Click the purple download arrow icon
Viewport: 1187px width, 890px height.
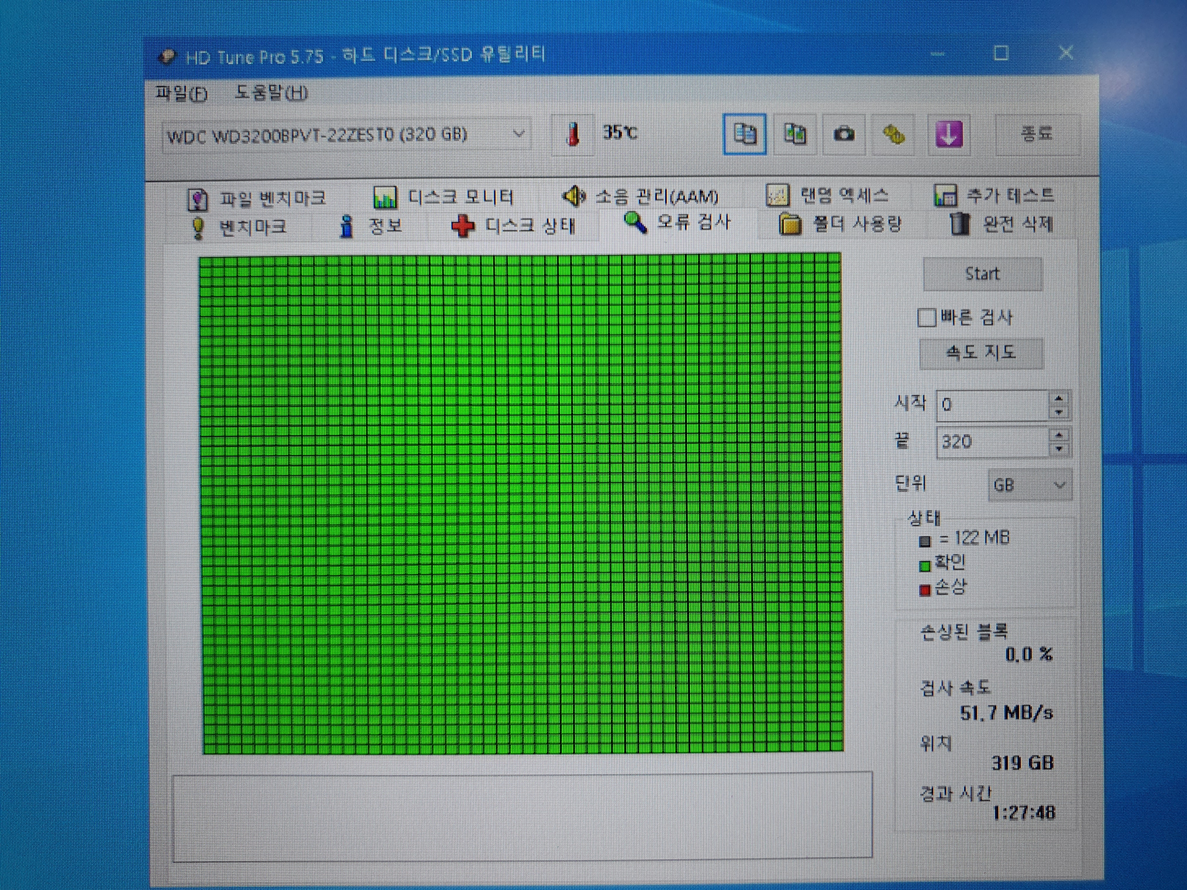tap(948, 134)
